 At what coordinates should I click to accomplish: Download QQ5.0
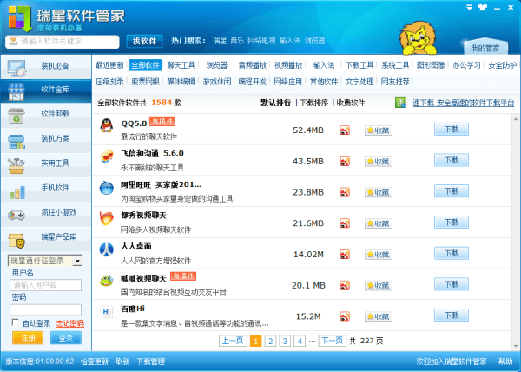coord(452,129)
